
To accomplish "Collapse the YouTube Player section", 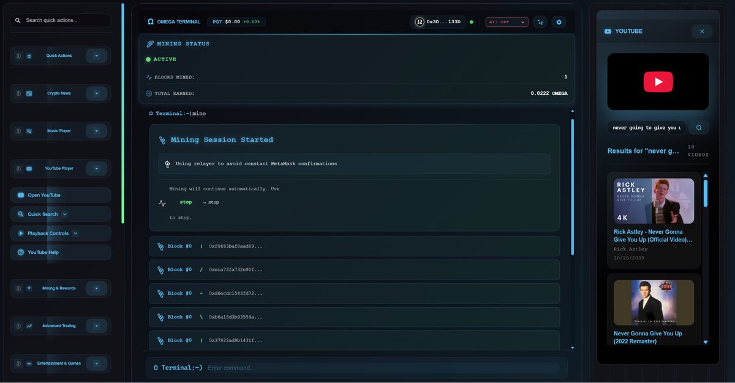I will [96, 168].
